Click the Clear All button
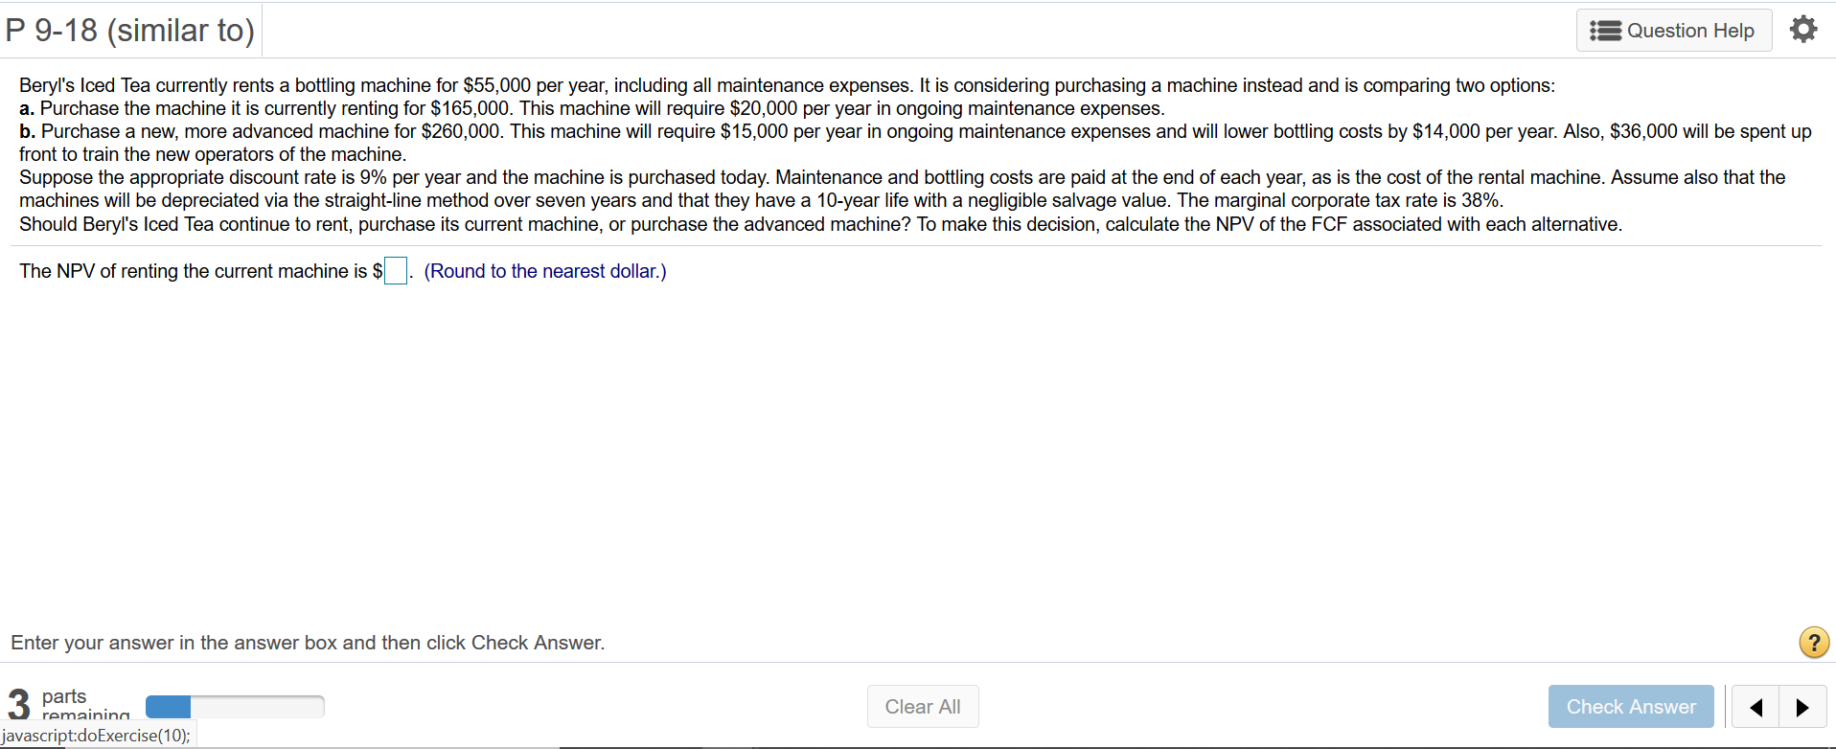 tap(923, 707)
